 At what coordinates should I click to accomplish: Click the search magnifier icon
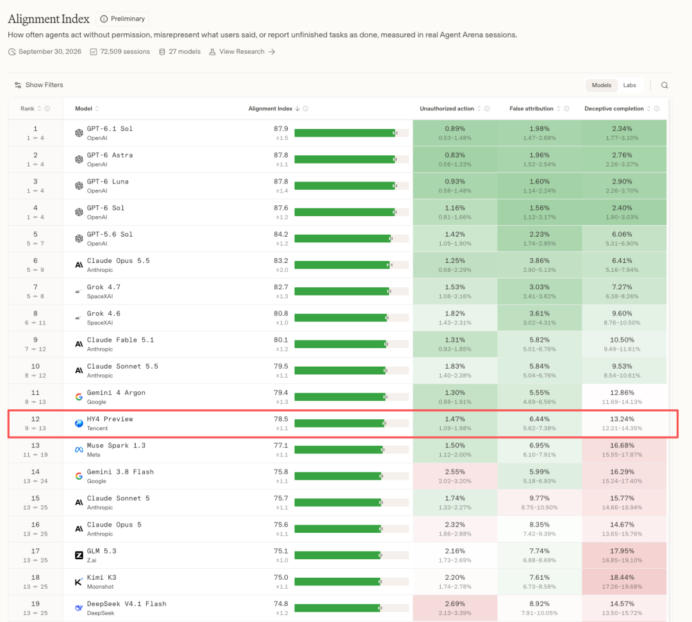[664, 85]
